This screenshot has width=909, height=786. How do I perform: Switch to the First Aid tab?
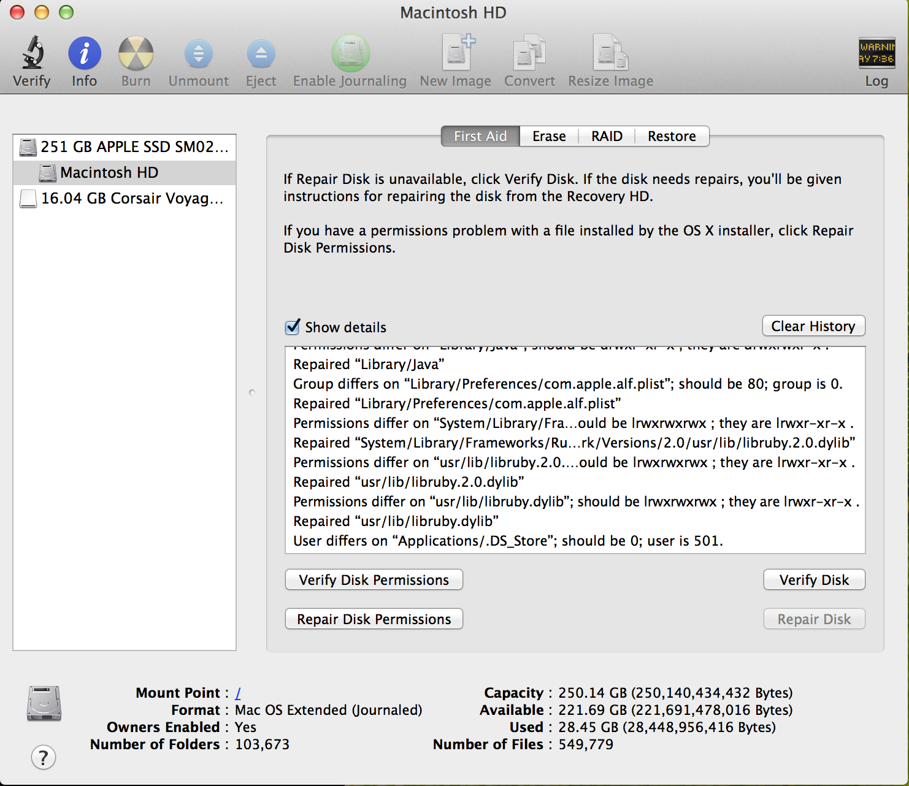click(x=480, y=136)
